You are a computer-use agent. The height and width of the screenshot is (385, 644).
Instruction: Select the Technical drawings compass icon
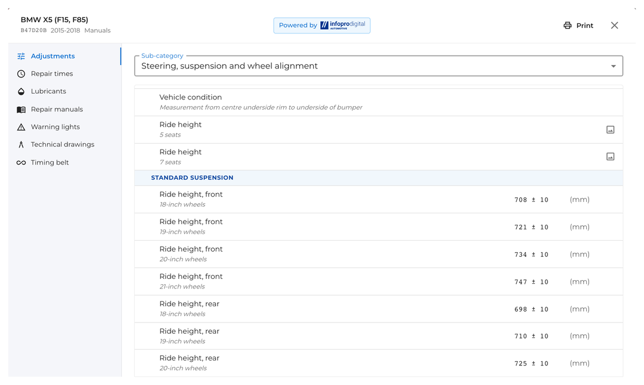pos(21,144)
